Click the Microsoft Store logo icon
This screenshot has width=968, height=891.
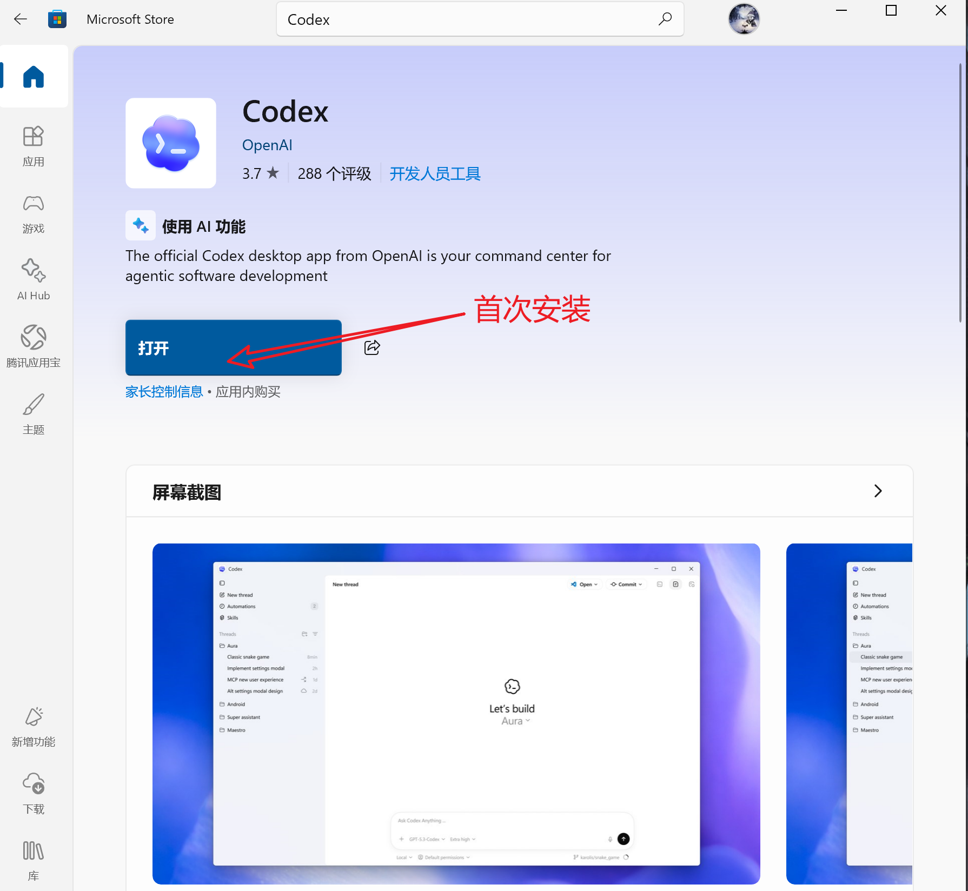(x=57, y=19)
